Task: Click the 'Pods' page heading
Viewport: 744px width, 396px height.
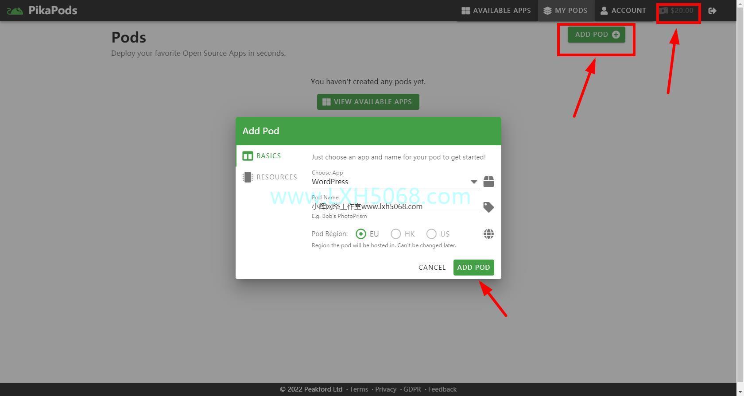Action: click(129, 38)
